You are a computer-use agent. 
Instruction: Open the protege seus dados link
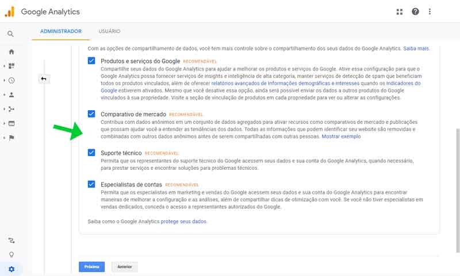pyautogui.click(x=183, y=221)
